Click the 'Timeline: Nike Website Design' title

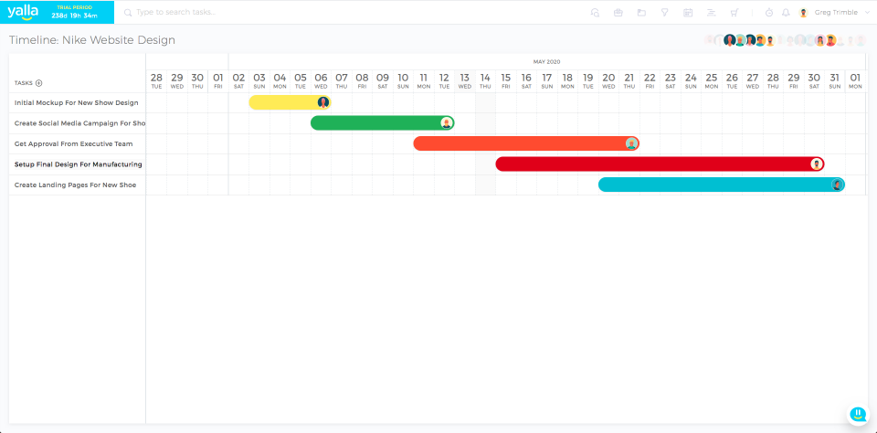pyautogui.click(x=91, y=40)
